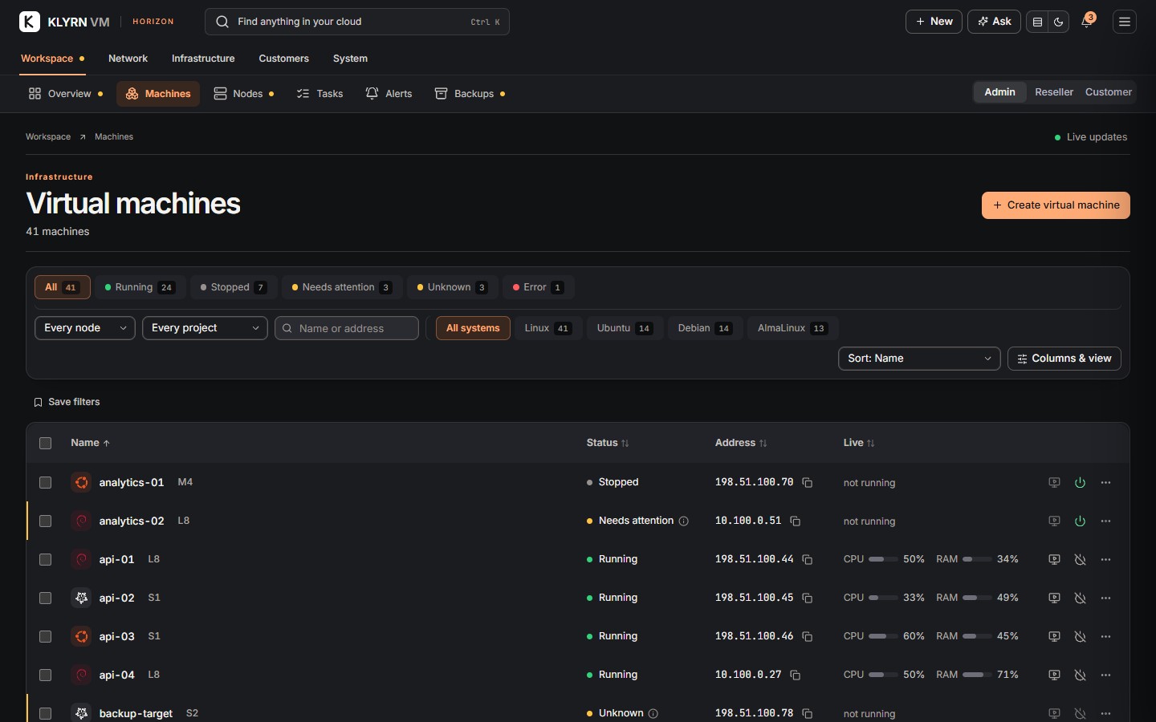Sort by the Address column header
Viewport: 1156px width, 722px height.
(x=741, y=443)
